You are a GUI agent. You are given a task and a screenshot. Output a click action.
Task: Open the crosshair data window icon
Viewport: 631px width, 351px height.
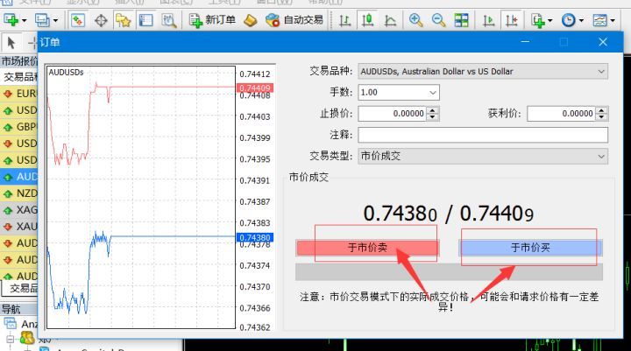[x=101, y=19]
